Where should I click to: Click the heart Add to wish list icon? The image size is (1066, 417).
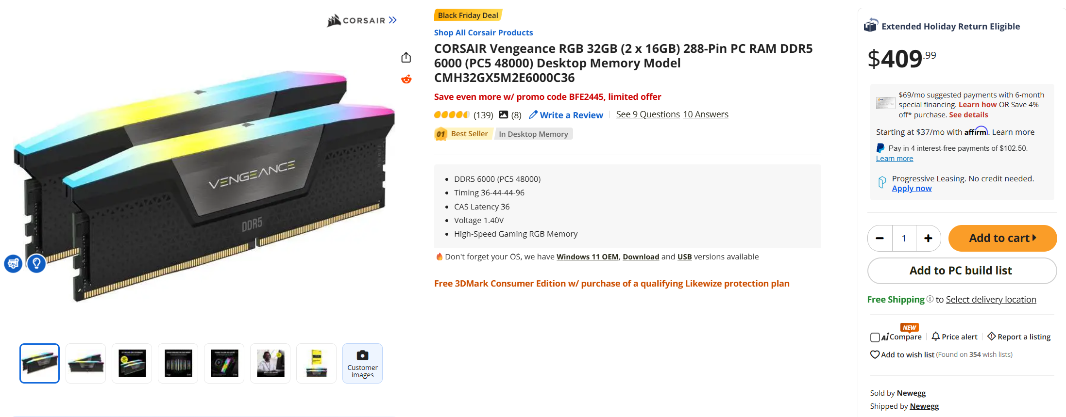point(875,354)
